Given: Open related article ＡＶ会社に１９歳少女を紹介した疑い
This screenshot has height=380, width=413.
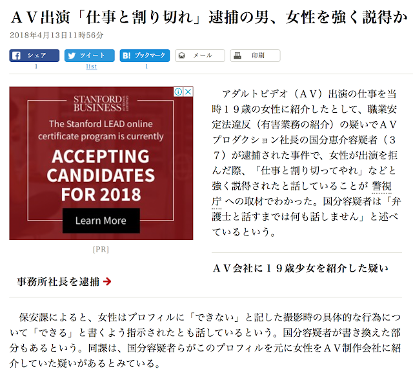Looking at the screenshot, I should tap(300, 268).
